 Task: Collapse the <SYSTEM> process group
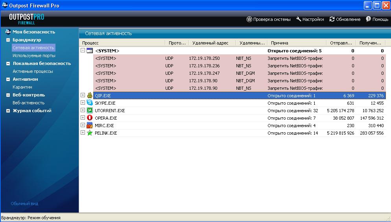click(83, 50)
